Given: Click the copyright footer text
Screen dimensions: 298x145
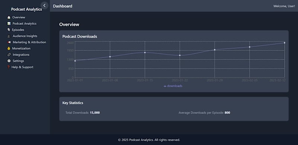Looking at the screenshot, I should (149, 140).
